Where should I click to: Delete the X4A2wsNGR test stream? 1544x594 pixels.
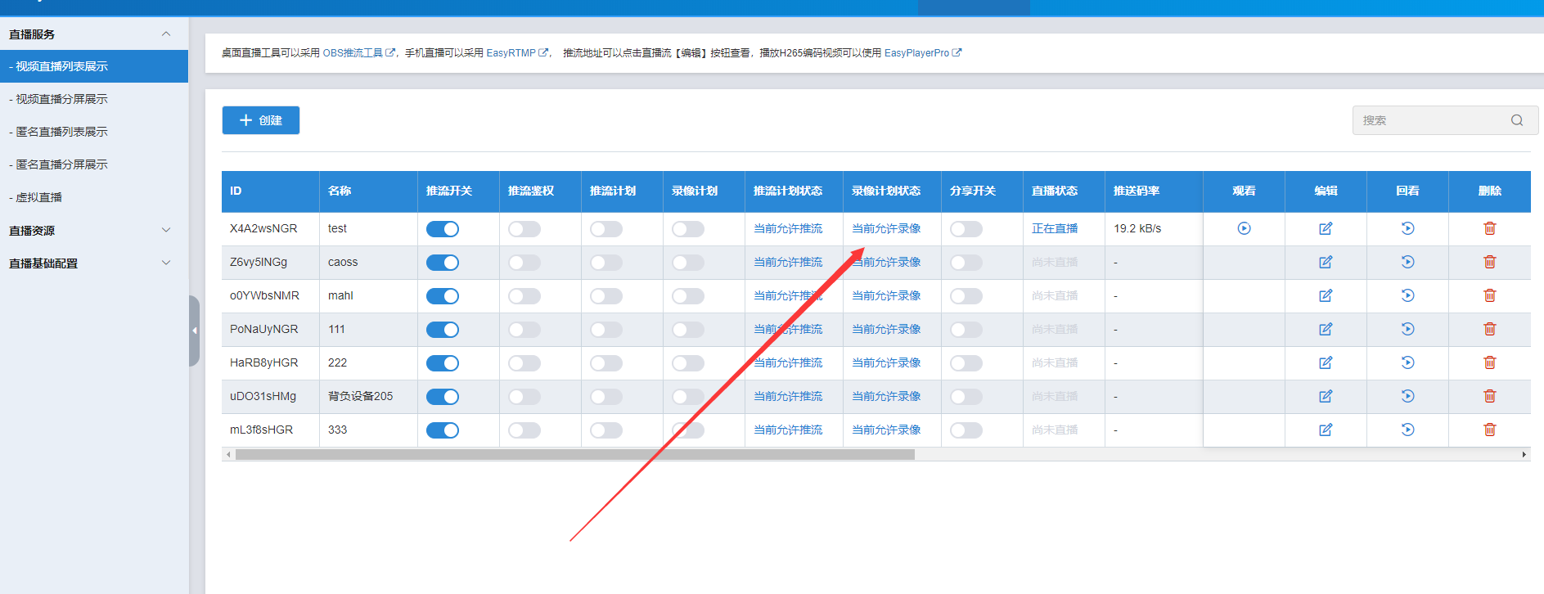1489,228
